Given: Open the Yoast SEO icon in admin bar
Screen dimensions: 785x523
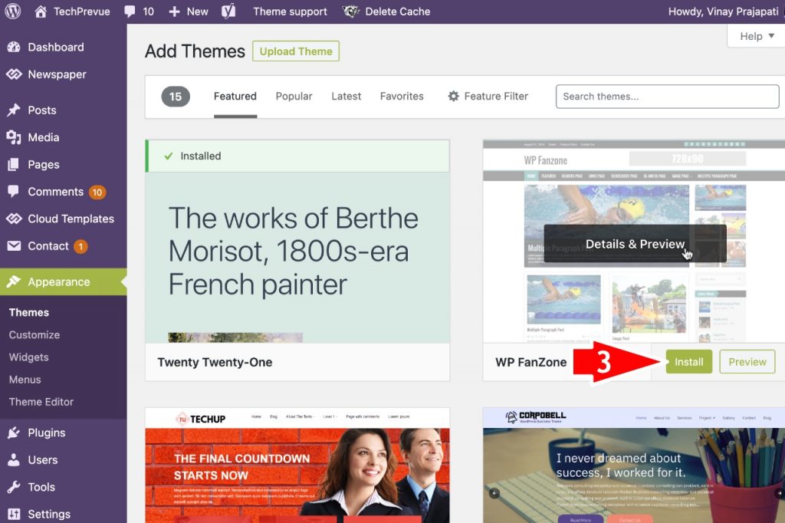Looking at the screenshot, I should click(228, 11).
